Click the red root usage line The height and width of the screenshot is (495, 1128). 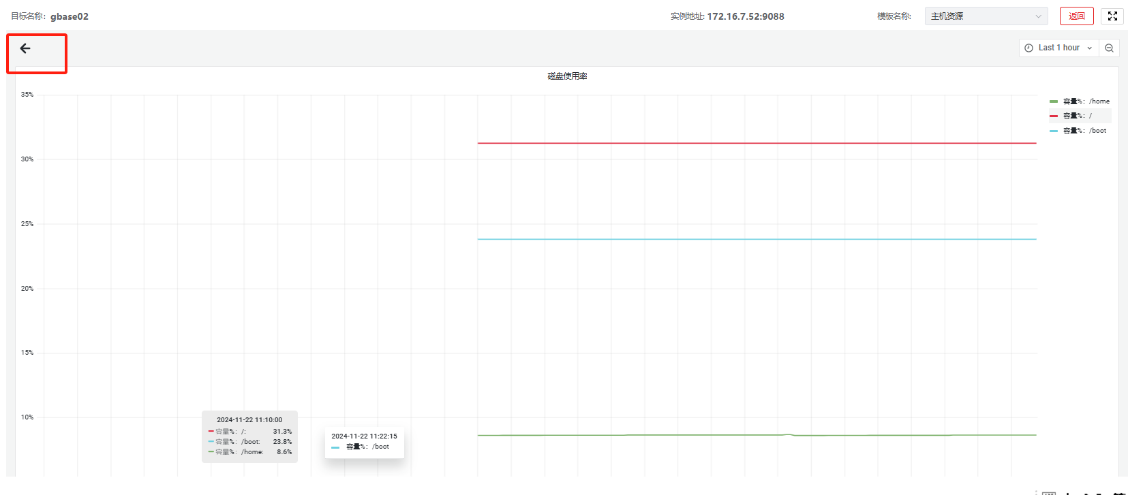pos(750,143)
